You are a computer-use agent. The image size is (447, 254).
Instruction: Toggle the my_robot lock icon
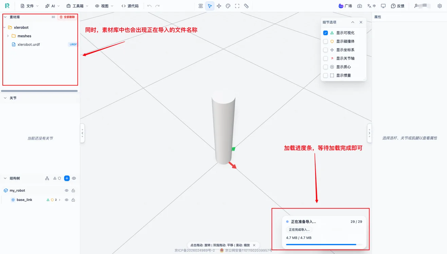tap(73, 190)
